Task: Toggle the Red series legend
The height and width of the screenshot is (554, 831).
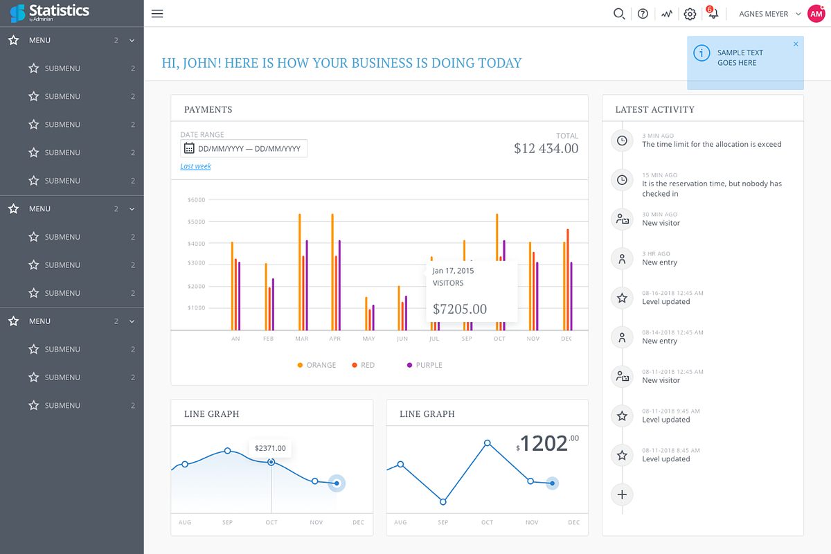Action: (363, 365)
